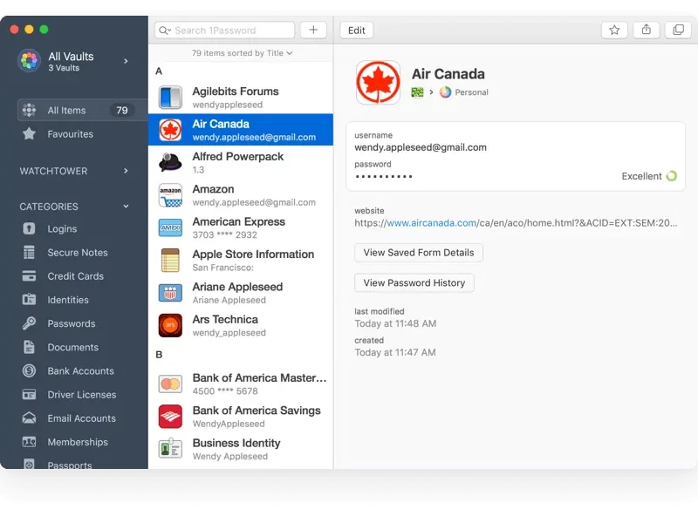Expand the All Vaults switcher chevron

pos(126,61)
